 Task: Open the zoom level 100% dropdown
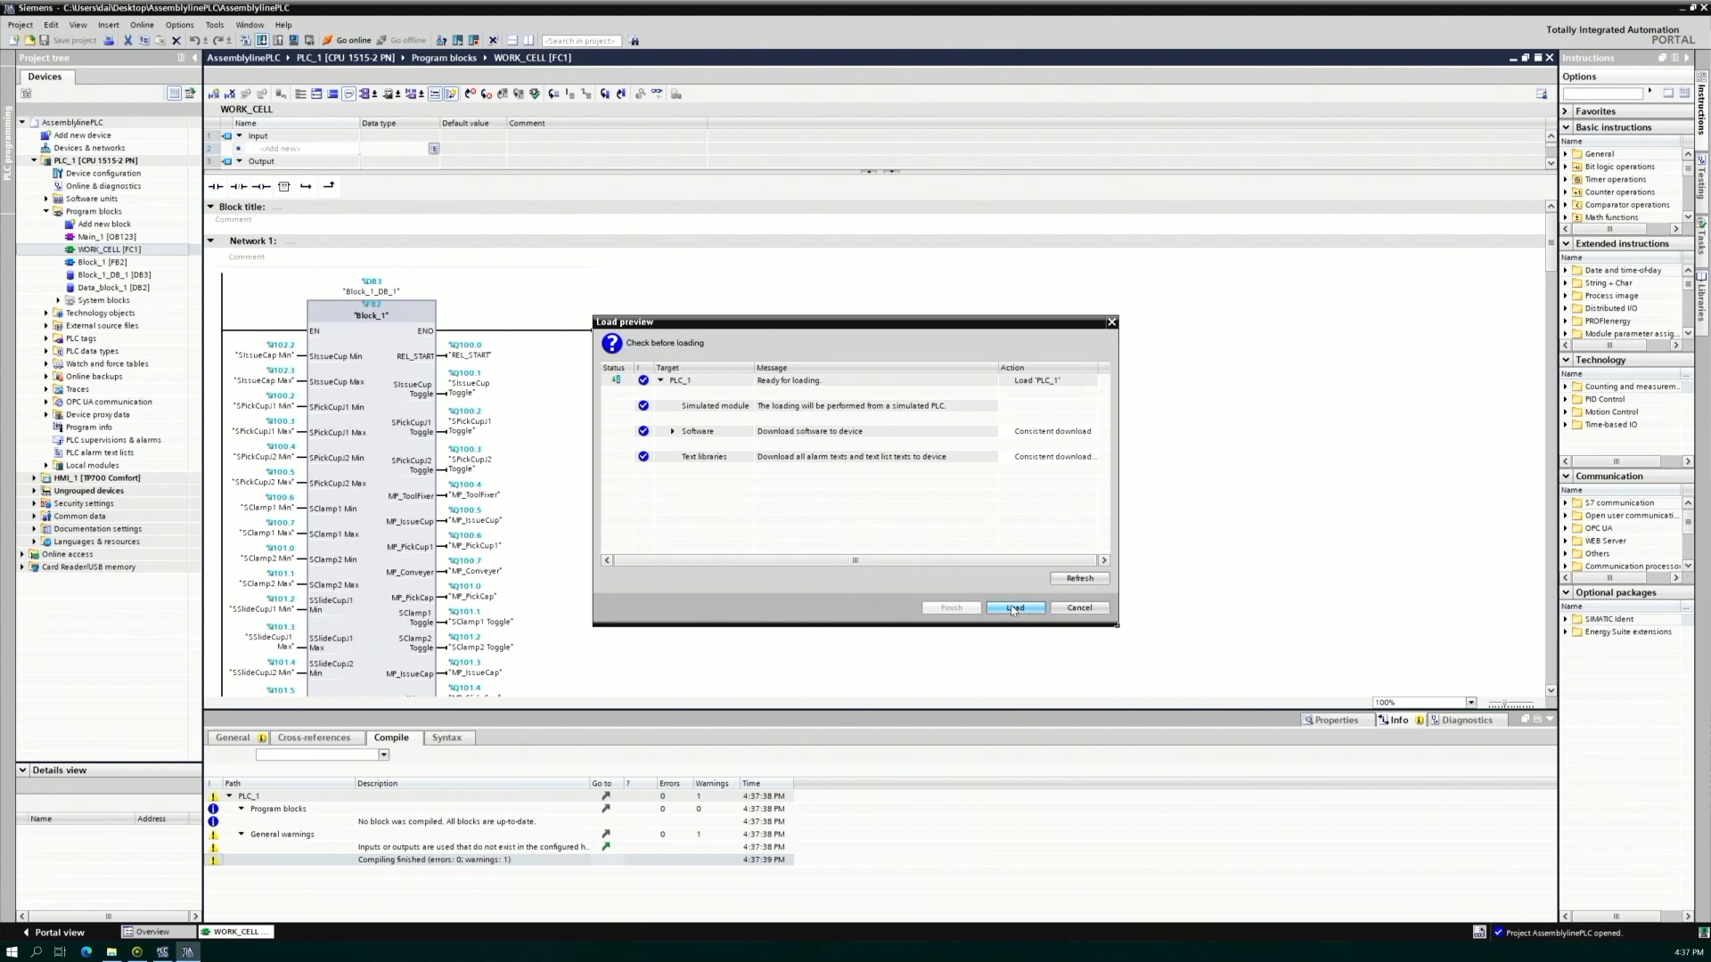pyautogui.click(x=1470, y=702)
